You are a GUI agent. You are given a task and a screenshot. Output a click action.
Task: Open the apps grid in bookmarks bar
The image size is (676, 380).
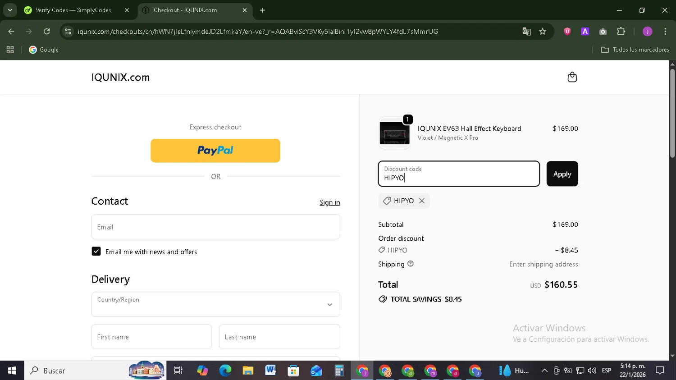[10, 50]
